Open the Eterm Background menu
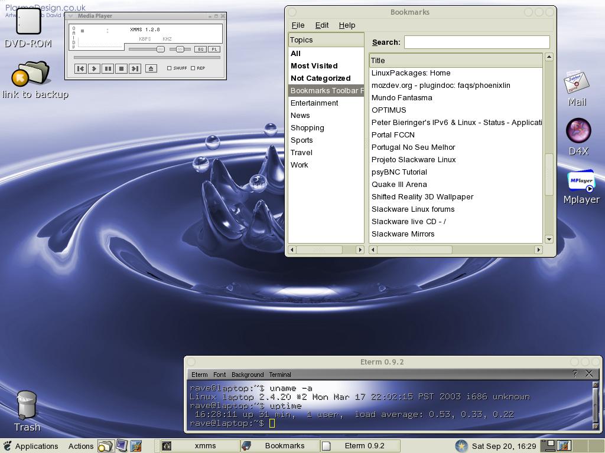This screenshot has height=453, width=605. point(248,375)
